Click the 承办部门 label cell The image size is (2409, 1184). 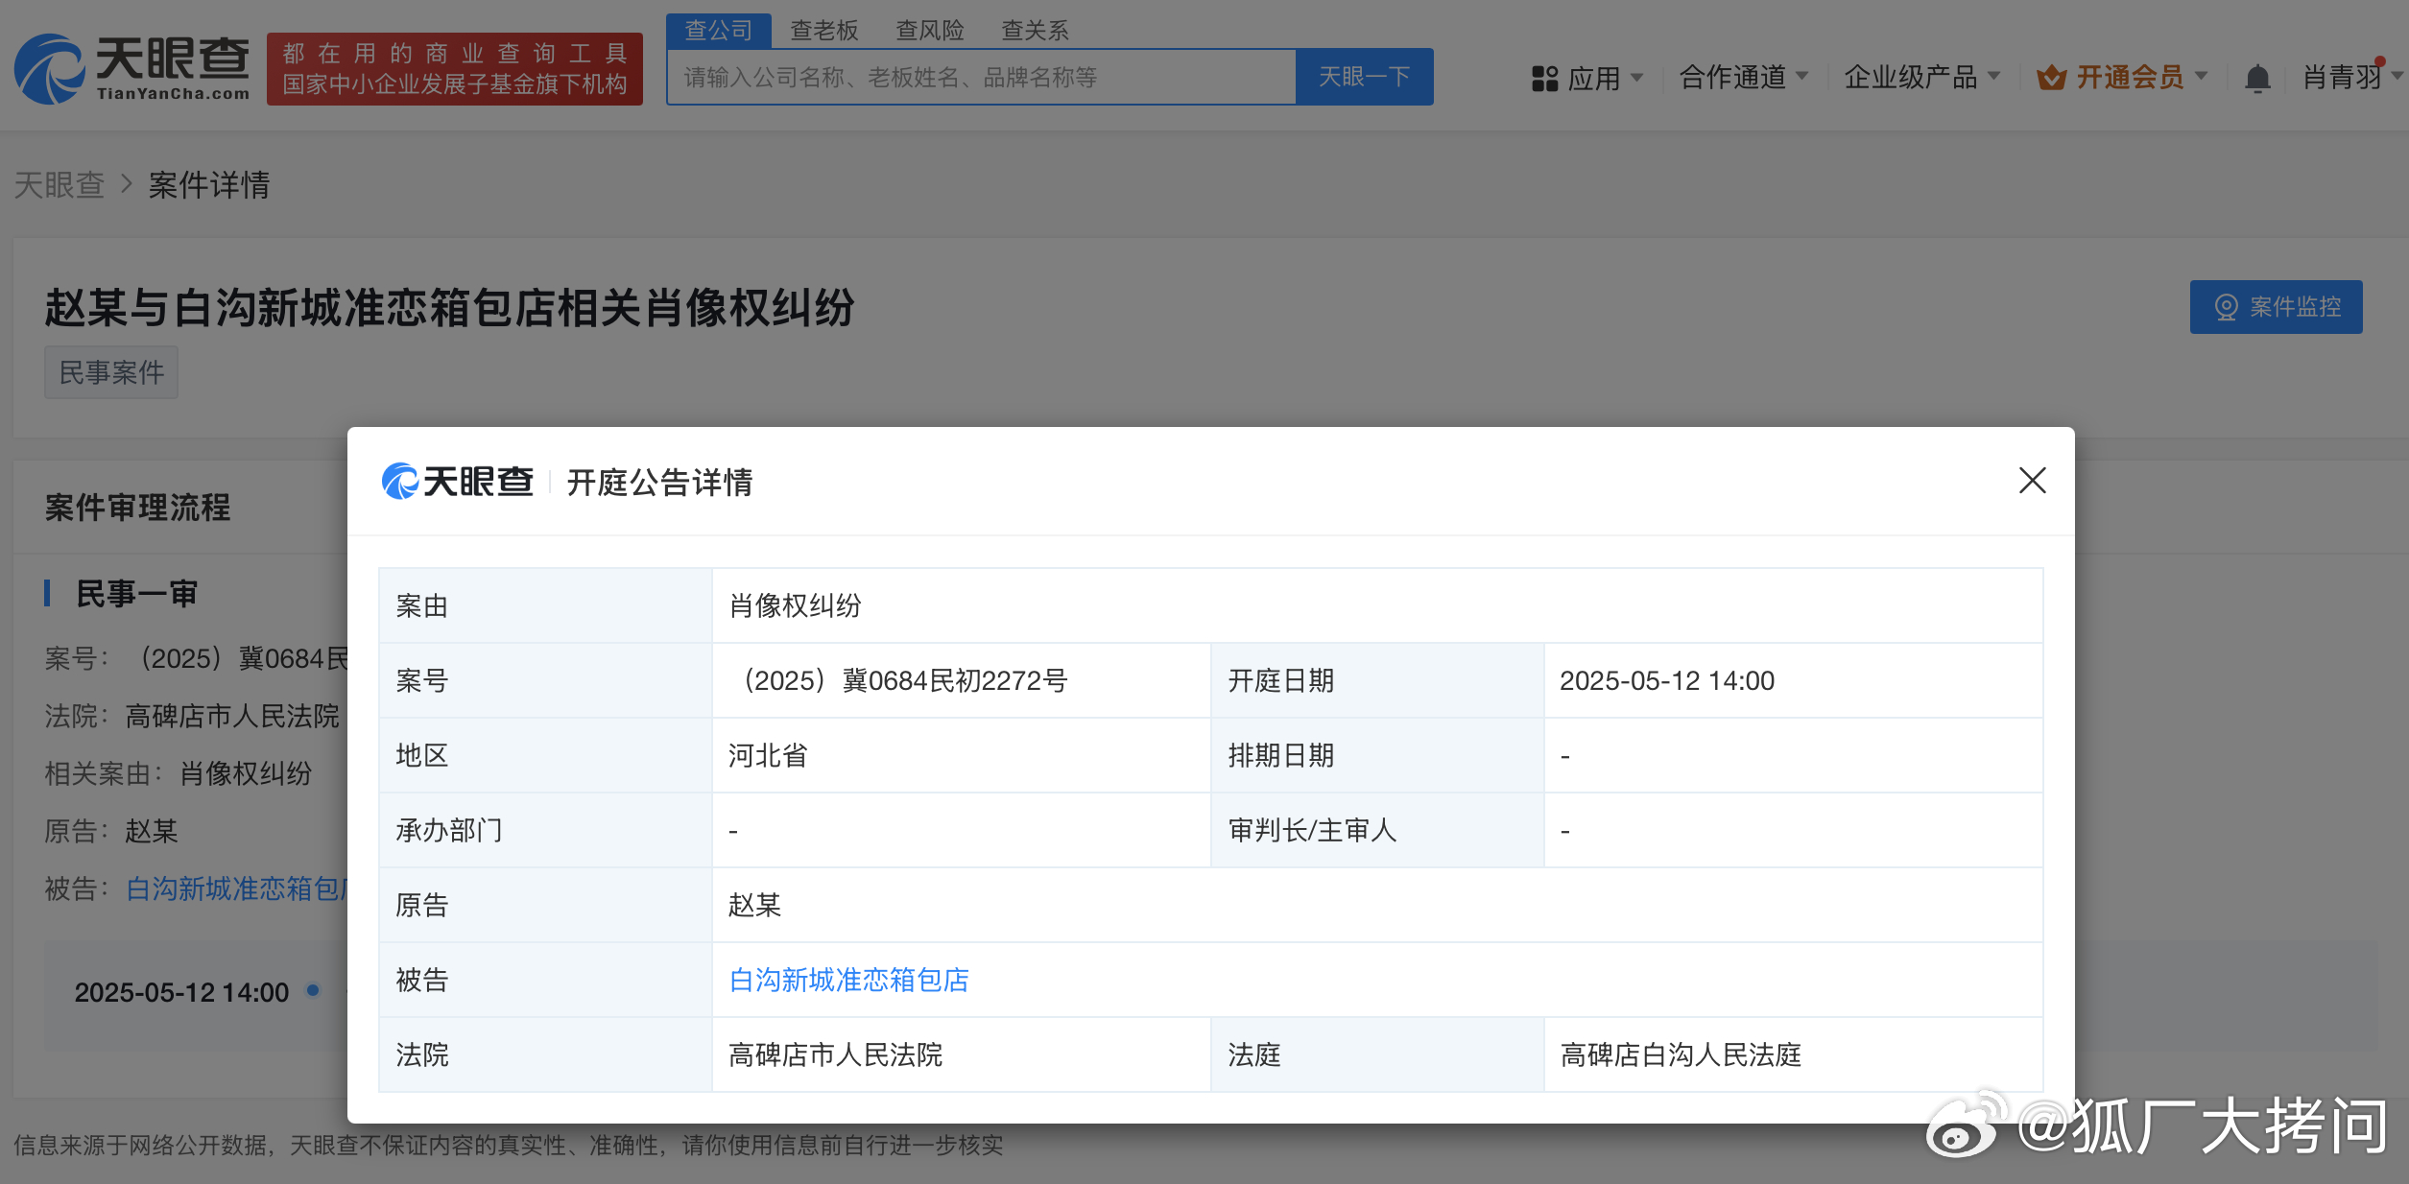545,830
